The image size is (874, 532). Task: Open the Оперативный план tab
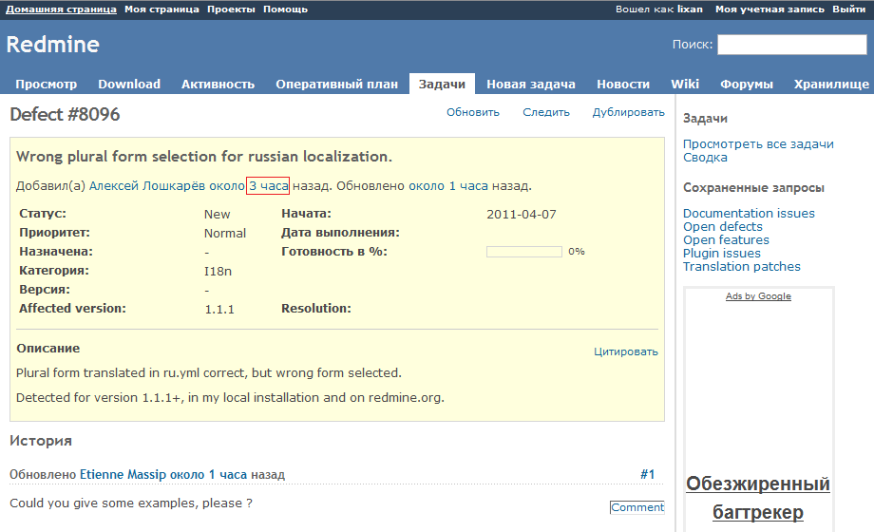pos(336,85)
